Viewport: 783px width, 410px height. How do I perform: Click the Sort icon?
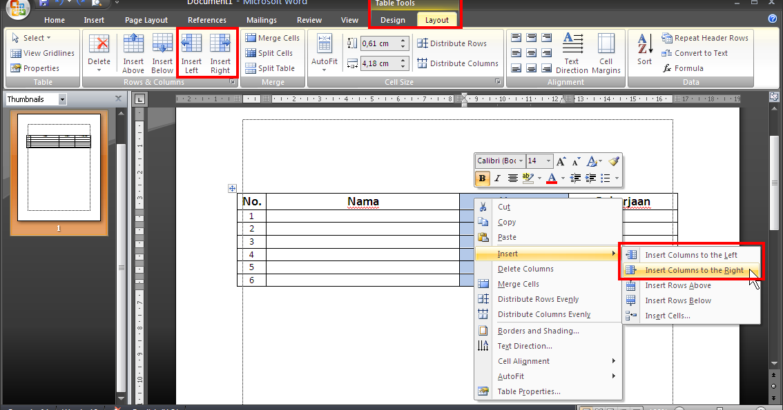pyautogui.click(x=645, y=49)
